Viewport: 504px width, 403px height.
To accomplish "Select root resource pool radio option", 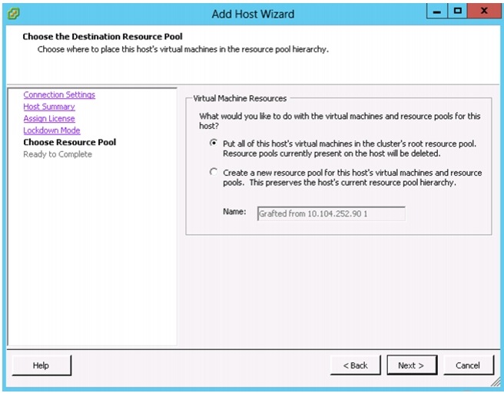I will pos(213,143).
